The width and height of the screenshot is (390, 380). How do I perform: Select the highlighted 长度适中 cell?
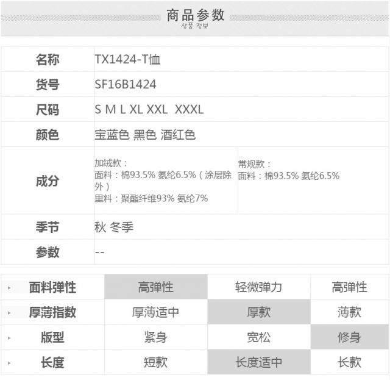click(258, 362)
